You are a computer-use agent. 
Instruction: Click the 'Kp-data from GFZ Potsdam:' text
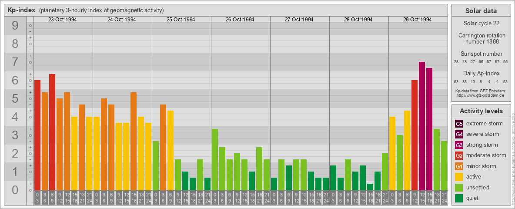(482, 91)
